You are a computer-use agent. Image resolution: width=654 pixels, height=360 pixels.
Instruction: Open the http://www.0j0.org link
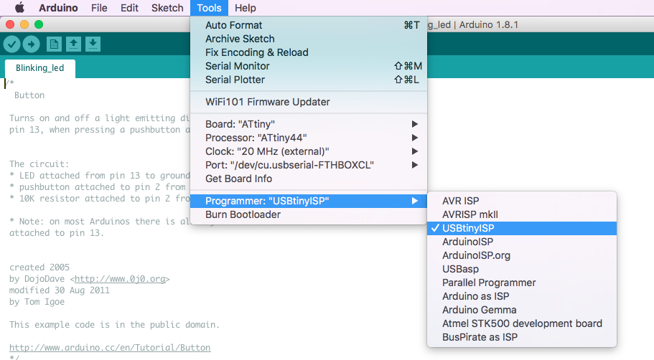pyautogui.click(x=120, y=279)
